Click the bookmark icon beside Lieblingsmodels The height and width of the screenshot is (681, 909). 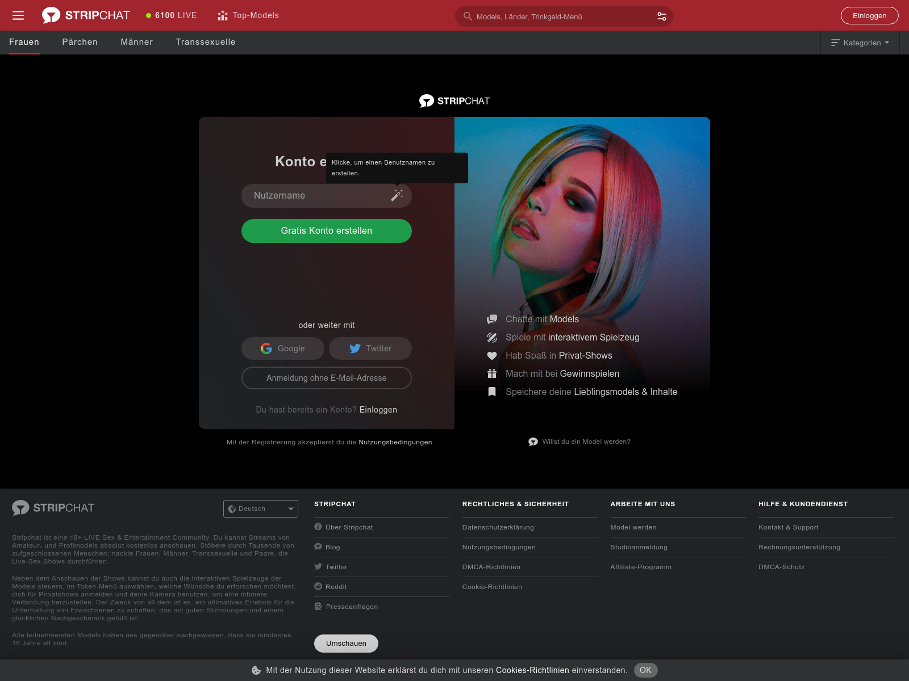tap(492, 392)
